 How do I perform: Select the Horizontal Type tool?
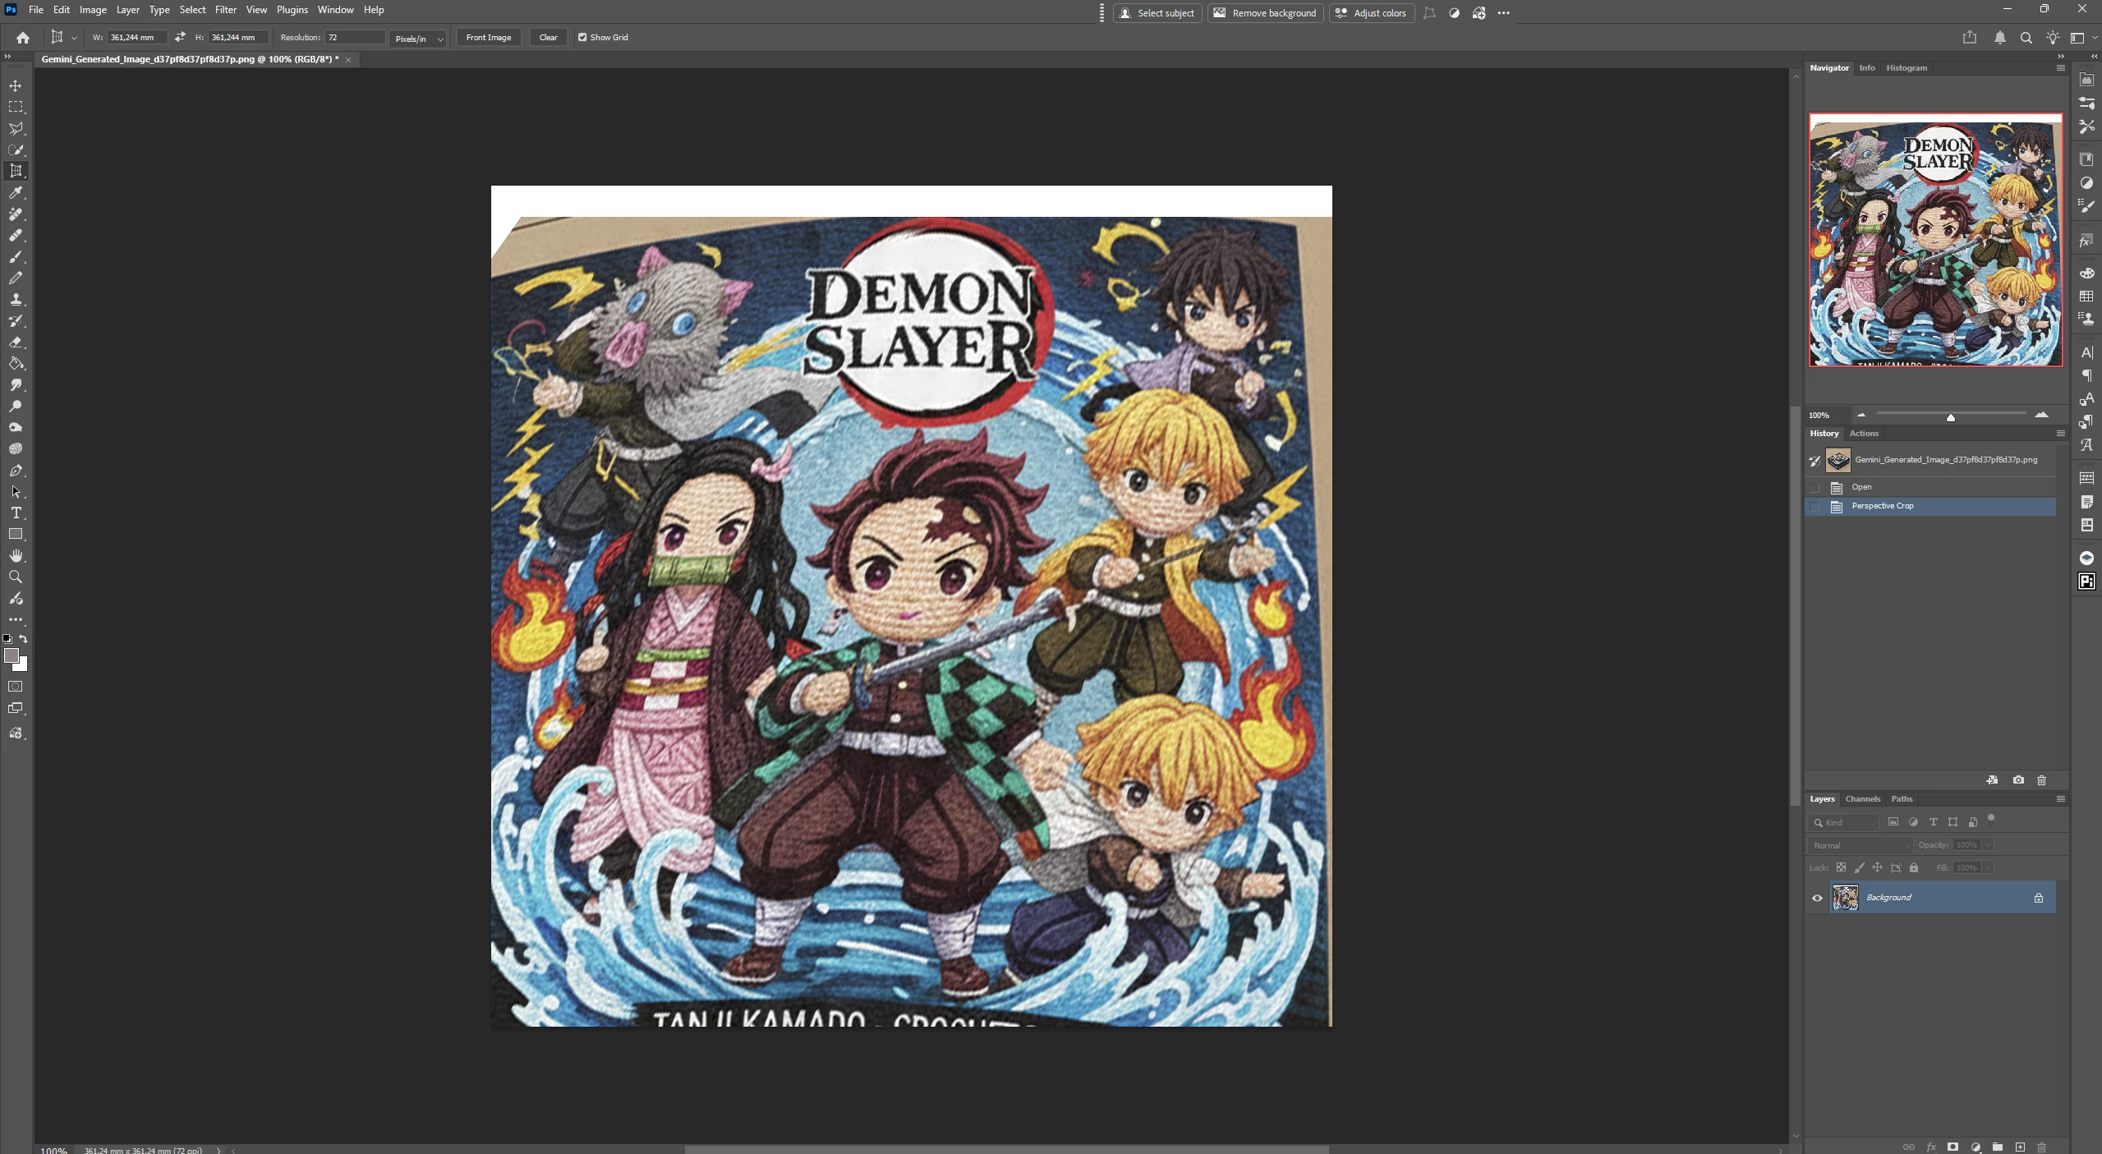click(x=16, y=513)
